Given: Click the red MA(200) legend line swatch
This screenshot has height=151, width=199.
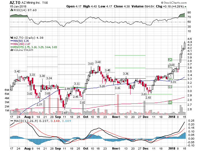Looking at the screenshot, I should click(12, 44).
